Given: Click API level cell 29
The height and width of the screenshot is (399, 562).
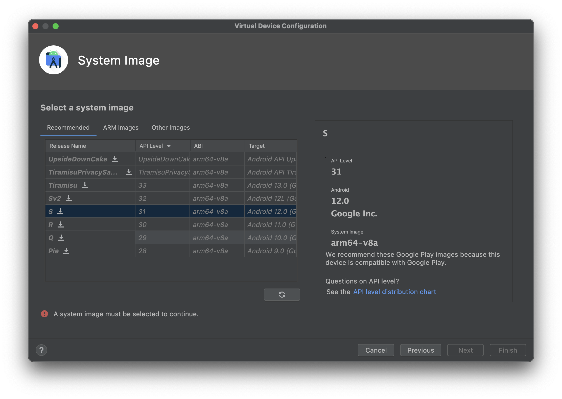Looking at the screenshot, I should pyautogui.click(x=162, y=238).
